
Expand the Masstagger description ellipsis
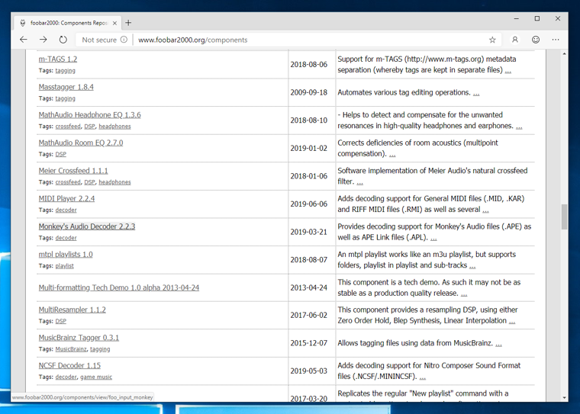(476, 94)
